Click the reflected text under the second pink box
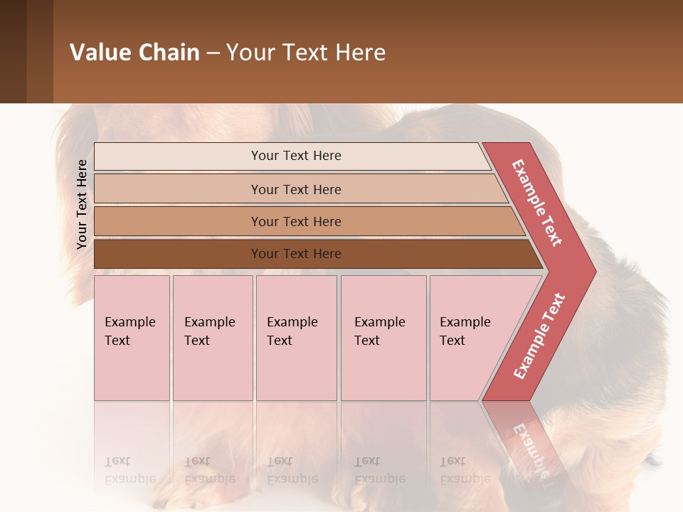 209,469
